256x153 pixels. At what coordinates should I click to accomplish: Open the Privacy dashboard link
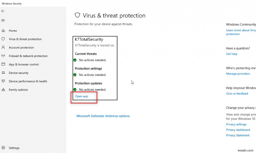click(238, 130)
